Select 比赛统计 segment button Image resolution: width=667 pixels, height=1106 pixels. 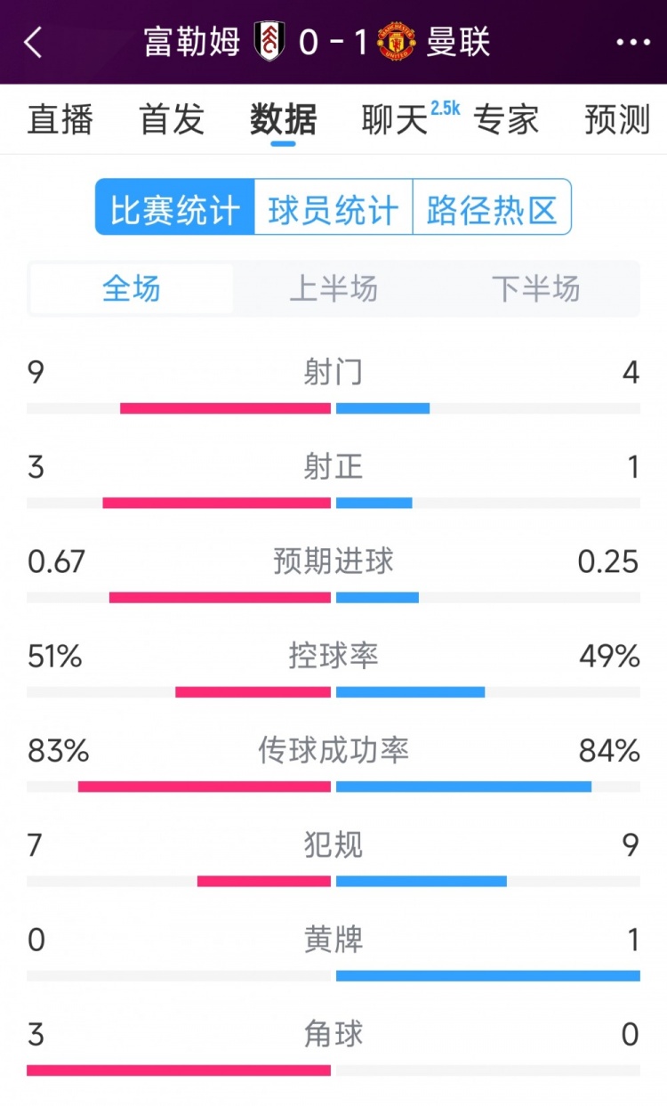click(175, 210)
